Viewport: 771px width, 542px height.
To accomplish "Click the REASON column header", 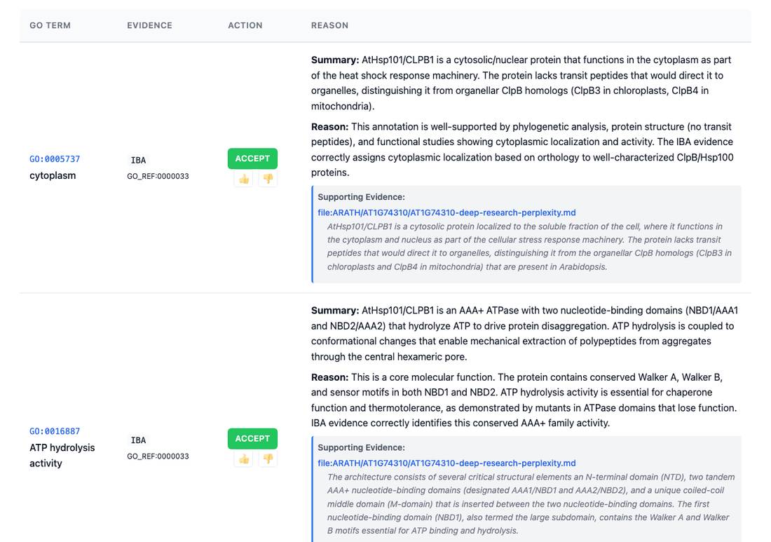I will pos(329,25).
